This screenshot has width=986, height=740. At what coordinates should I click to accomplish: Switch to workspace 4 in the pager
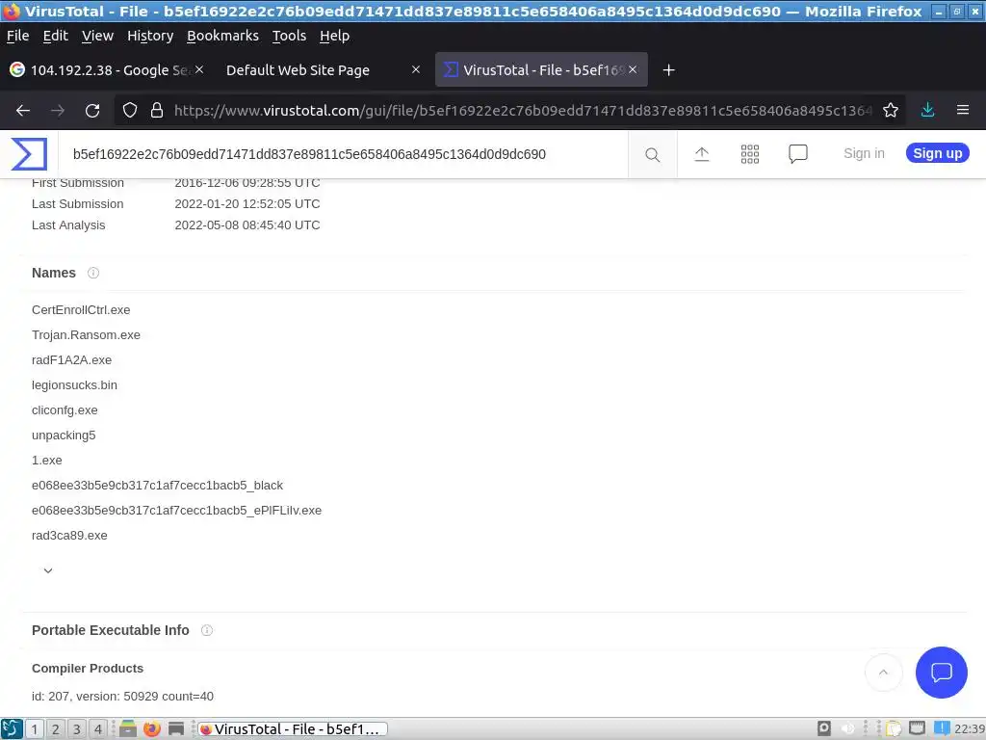coord(98,728)
